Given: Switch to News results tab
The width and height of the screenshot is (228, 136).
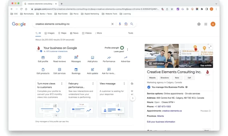Looking at the screenshot, I should [x=74, y=33].
